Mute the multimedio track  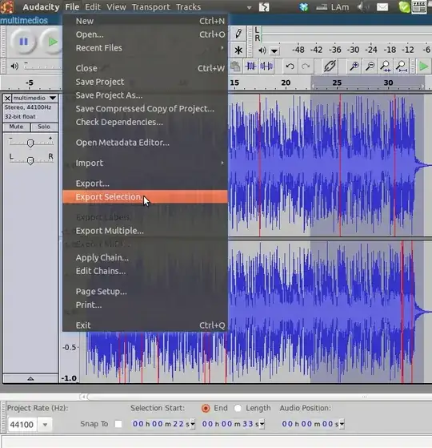pos(16,127)
